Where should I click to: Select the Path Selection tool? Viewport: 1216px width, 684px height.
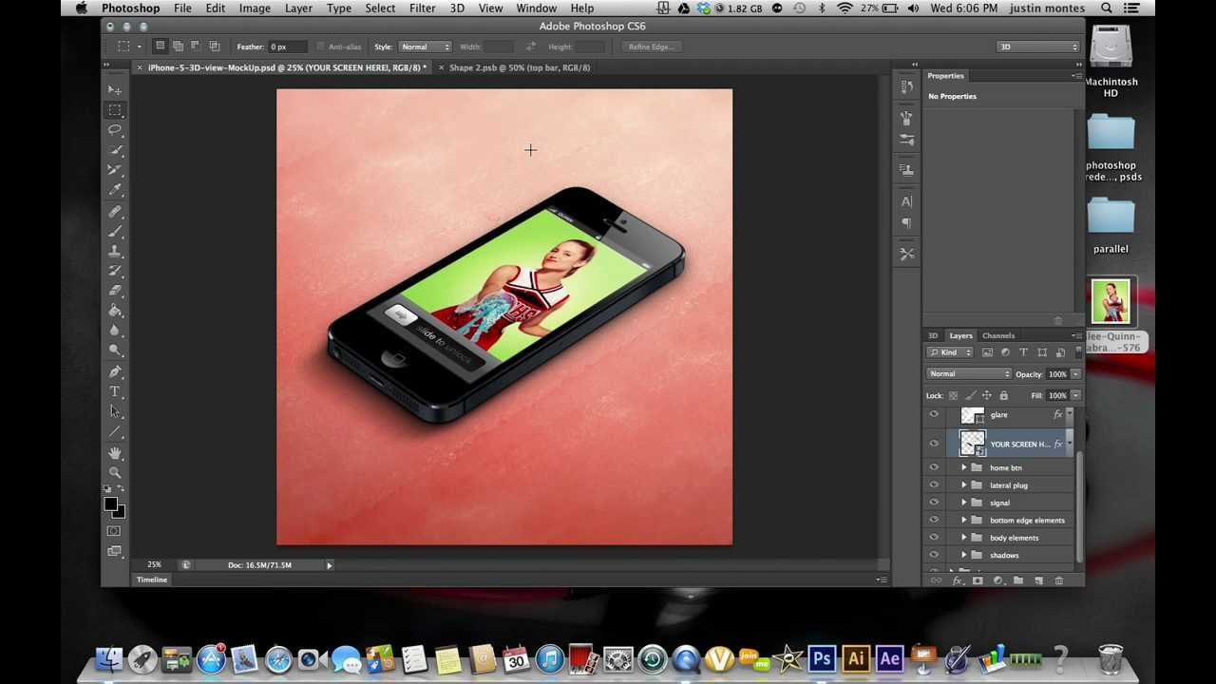(x=115, y=411)
